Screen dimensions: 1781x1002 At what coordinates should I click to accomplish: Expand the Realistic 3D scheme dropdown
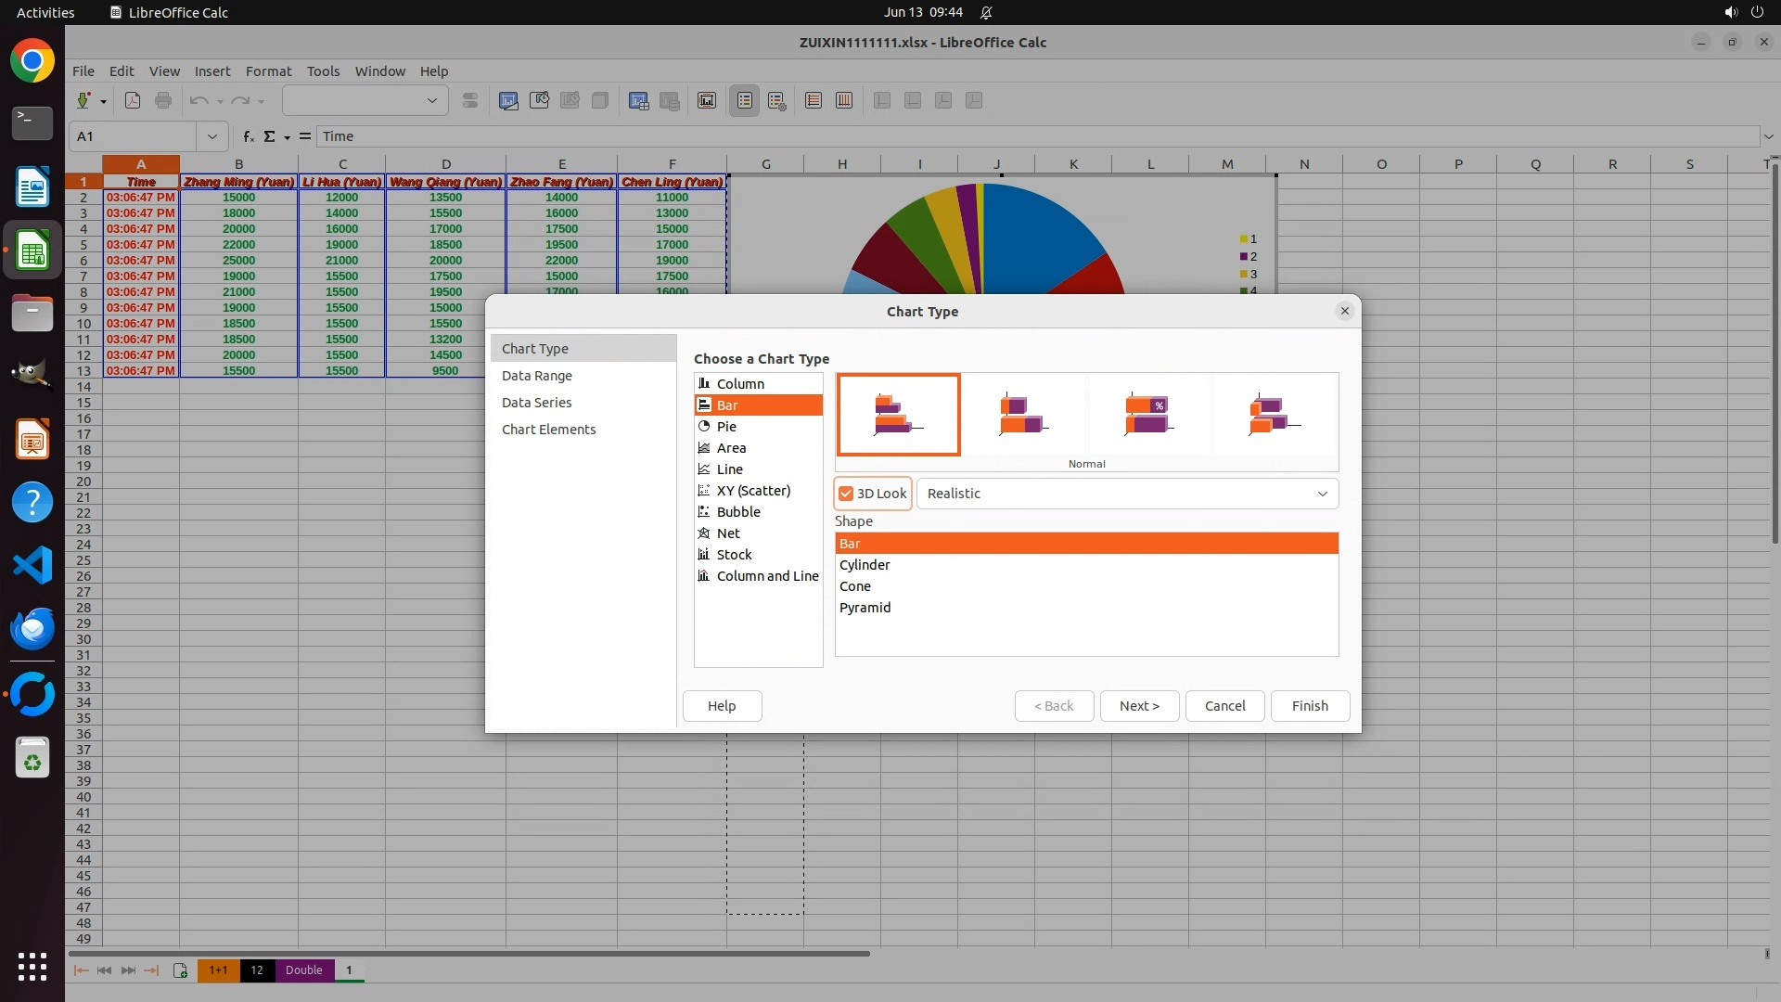tap(1322, 494)
